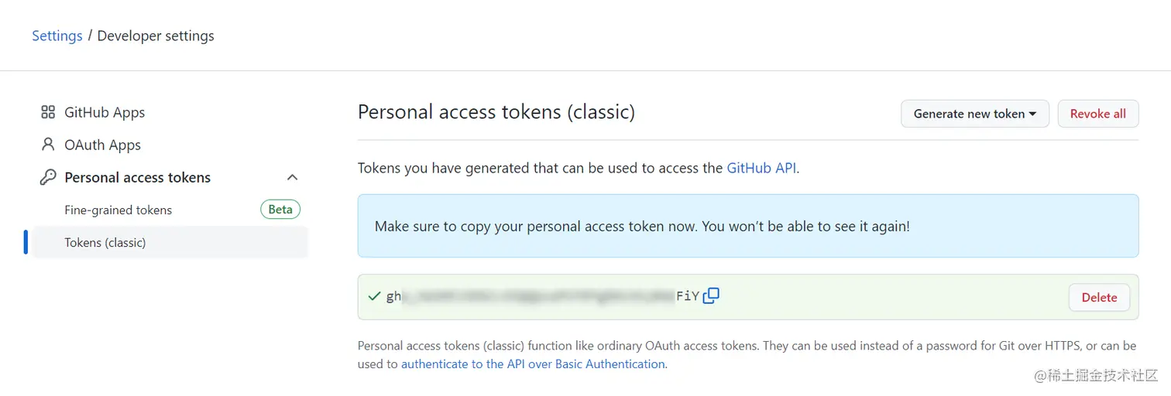
Task: Open GitHub Apps in the sidebar
Action: click(x=105, y=112)
